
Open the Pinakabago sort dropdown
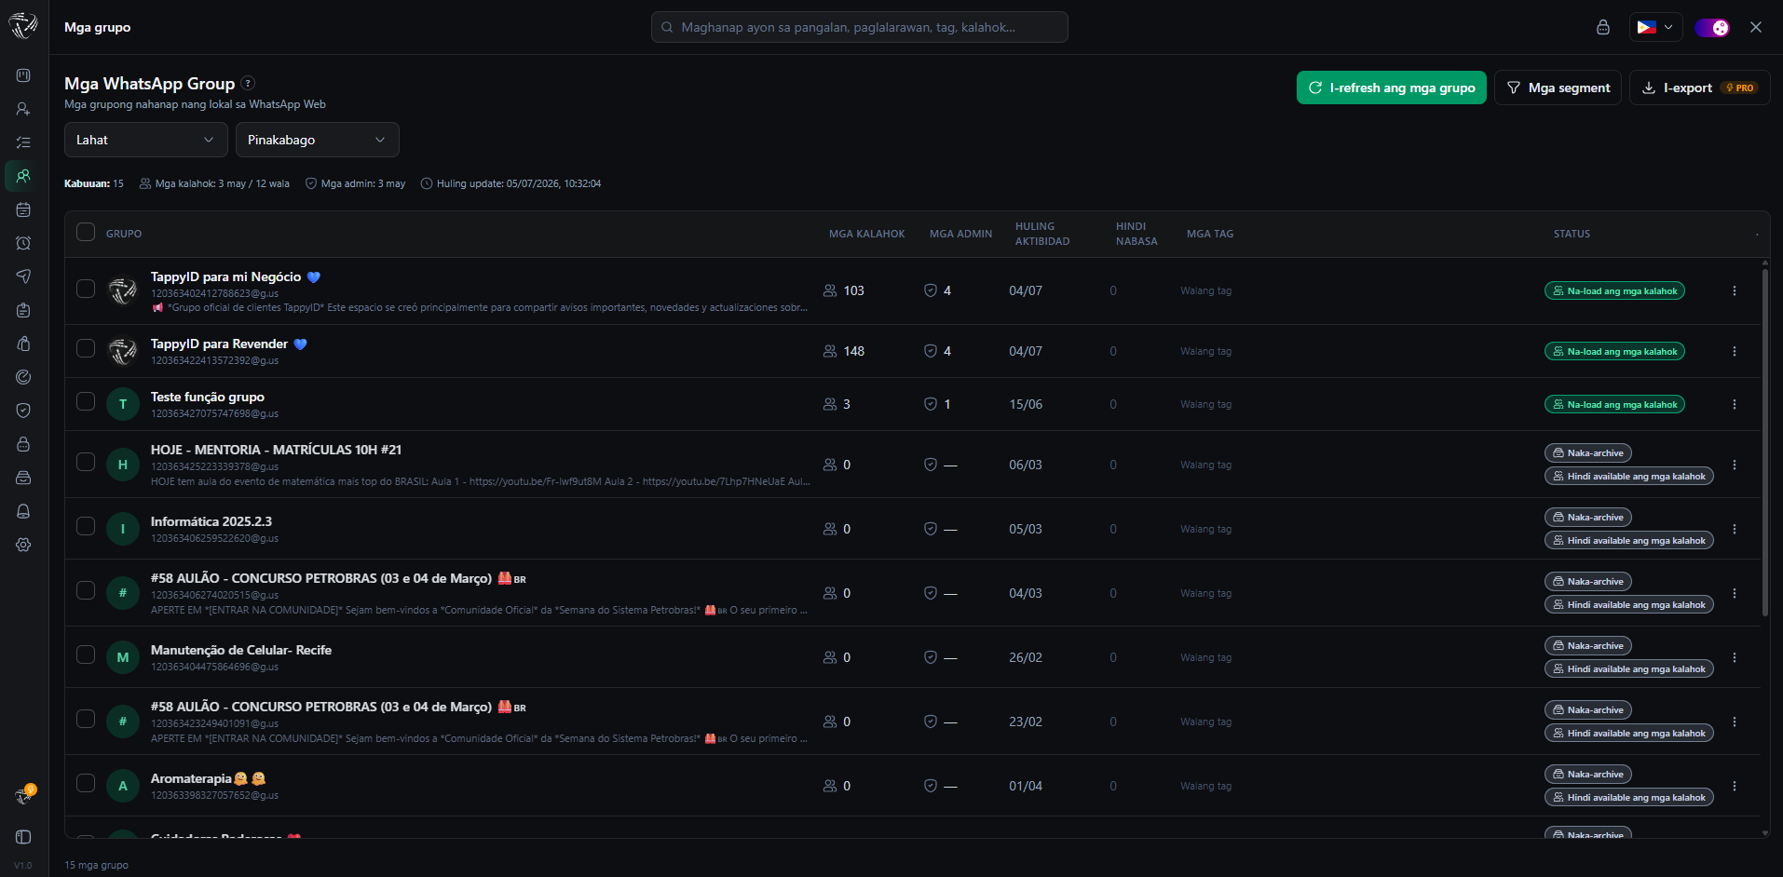(318, 140)
